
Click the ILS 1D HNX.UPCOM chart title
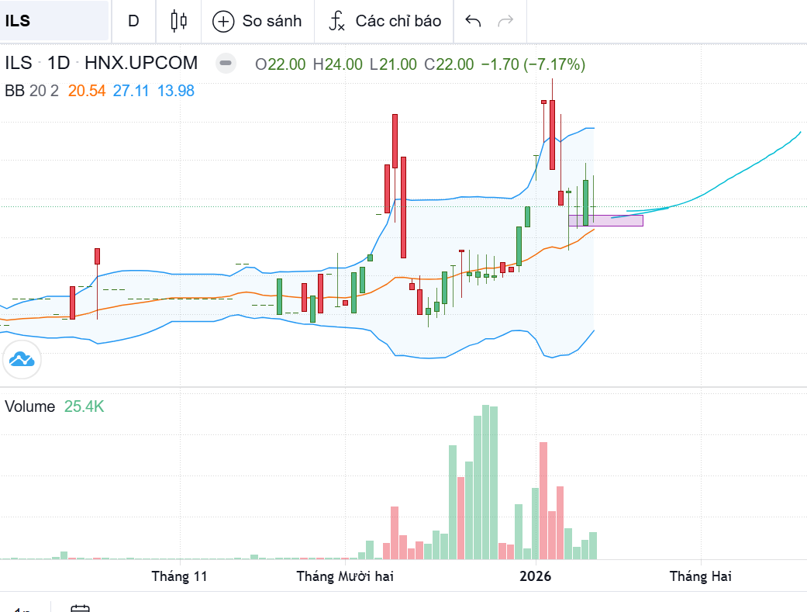(x=102, y=63)
